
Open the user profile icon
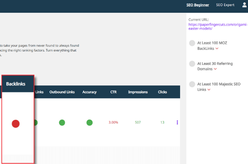[x=244, y=5]
